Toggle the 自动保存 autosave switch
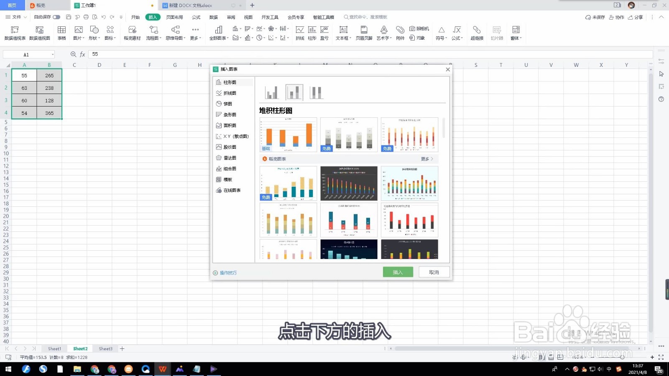 pyautogui.click(x=56, y=17)
